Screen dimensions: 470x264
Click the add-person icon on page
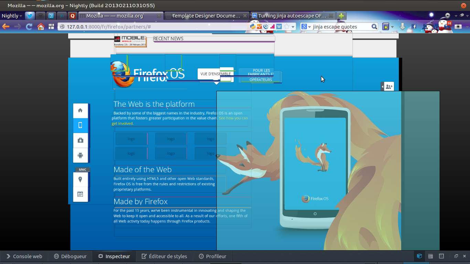pos(389,87)
